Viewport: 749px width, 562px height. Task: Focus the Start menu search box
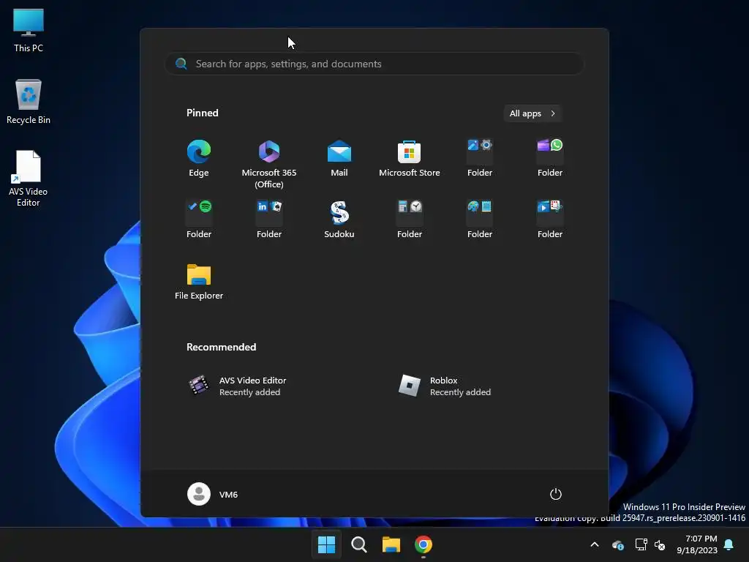coord(374,64)
